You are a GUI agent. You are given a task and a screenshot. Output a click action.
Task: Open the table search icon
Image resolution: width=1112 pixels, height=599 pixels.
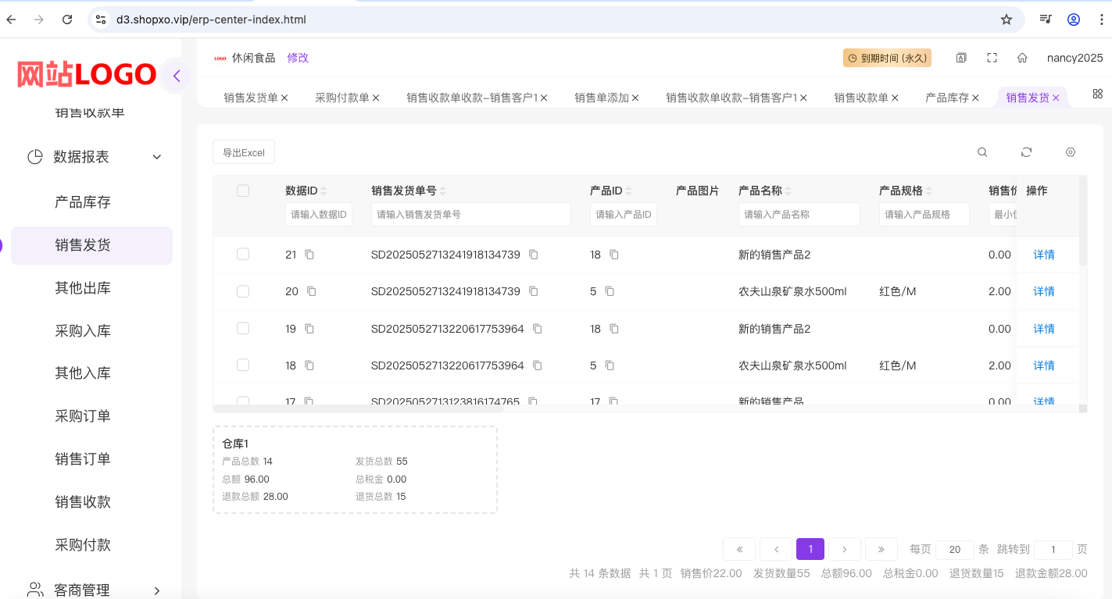pyautogui.click(x=982, y=152)
